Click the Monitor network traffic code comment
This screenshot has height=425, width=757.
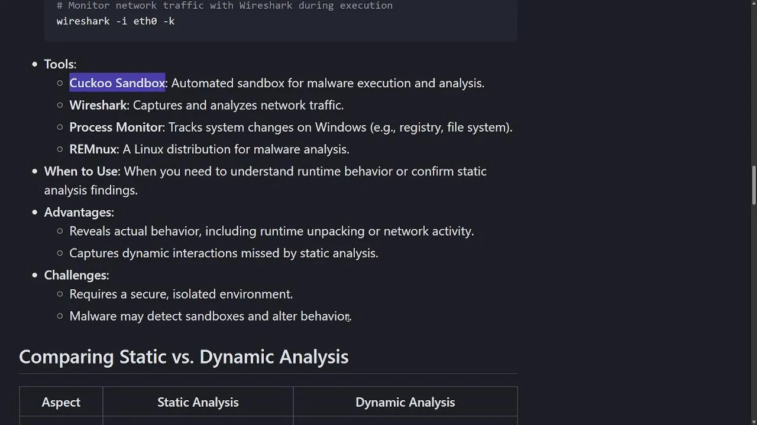click(x=225, y=5)
